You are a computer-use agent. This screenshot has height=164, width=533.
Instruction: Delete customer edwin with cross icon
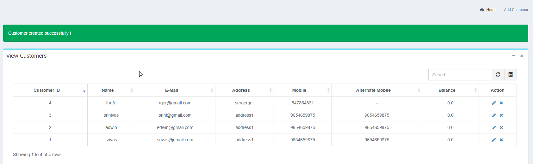coord(501,127)
